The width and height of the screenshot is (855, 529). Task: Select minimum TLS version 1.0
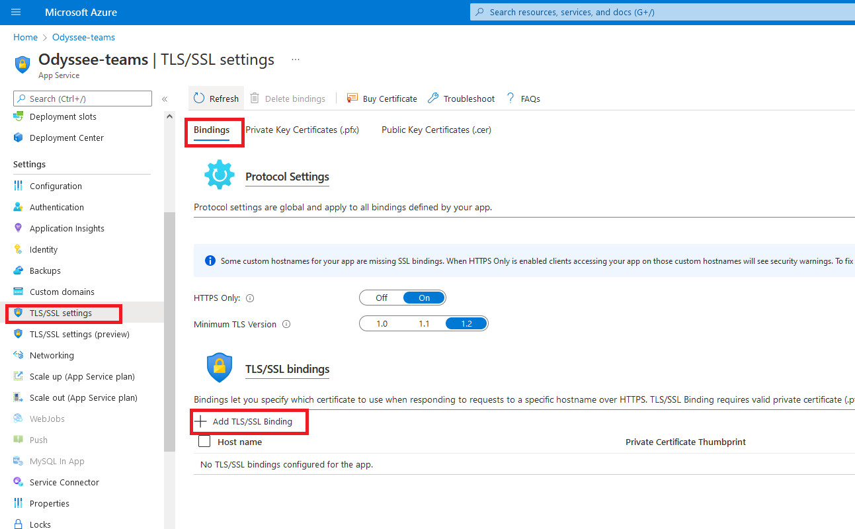pyautogui.click(x=382, y=324)
